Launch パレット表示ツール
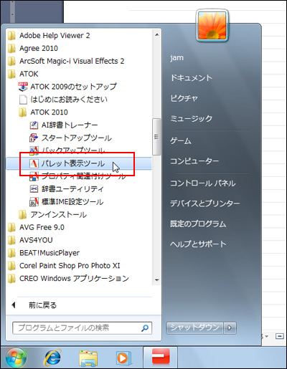 pos(78,163)
